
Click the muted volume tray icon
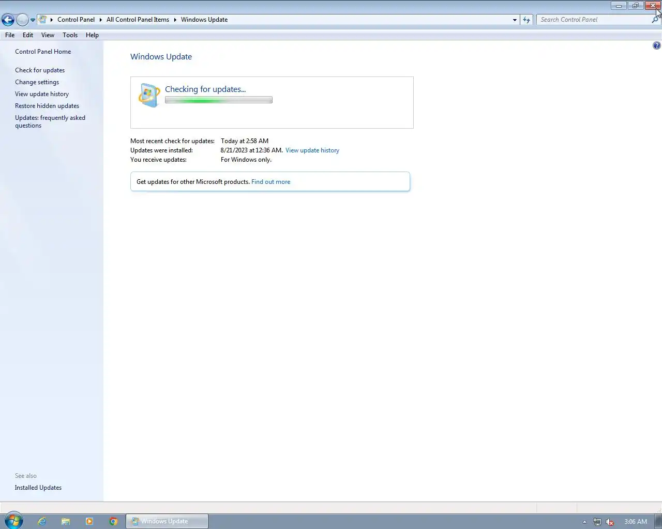click(x=610, y=522)
